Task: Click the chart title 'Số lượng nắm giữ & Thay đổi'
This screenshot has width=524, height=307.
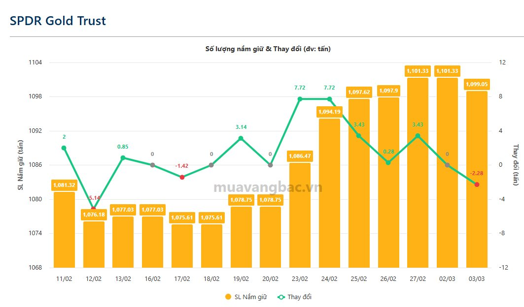Action: click(x=268, y=49)
